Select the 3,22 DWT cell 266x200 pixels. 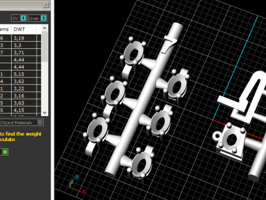(x=24, y=89)
